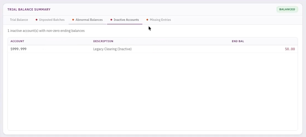Click the Legacy Clearing (Inactive) description
The width and height of the screenshot is (306, 137).
(x=112, y=49)
